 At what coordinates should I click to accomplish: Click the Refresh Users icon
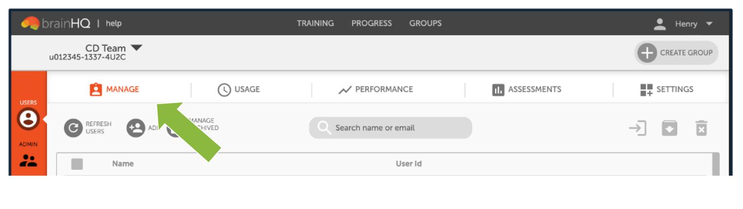(x=73, y=128)
